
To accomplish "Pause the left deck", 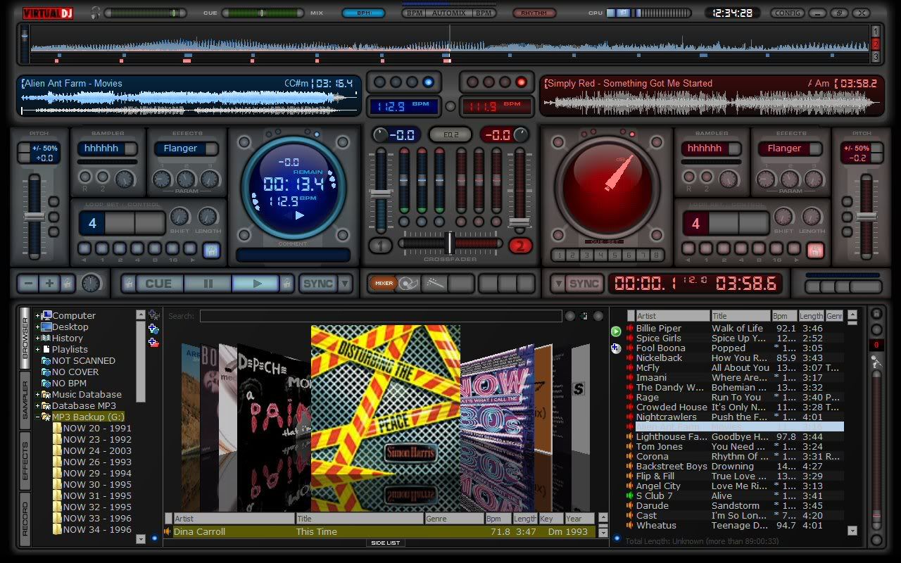I will 208,284.
